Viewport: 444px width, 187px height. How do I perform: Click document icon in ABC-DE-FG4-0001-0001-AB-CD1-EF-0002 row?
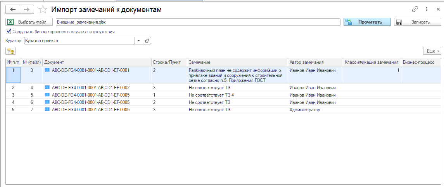point(47,88)
